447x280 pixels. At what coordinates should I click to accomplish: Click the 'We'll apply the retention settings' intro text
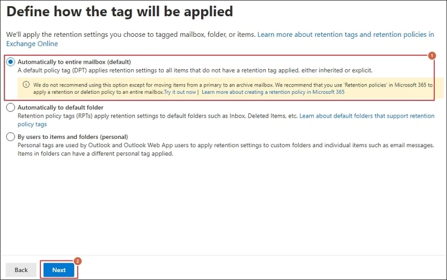point(131,35)
